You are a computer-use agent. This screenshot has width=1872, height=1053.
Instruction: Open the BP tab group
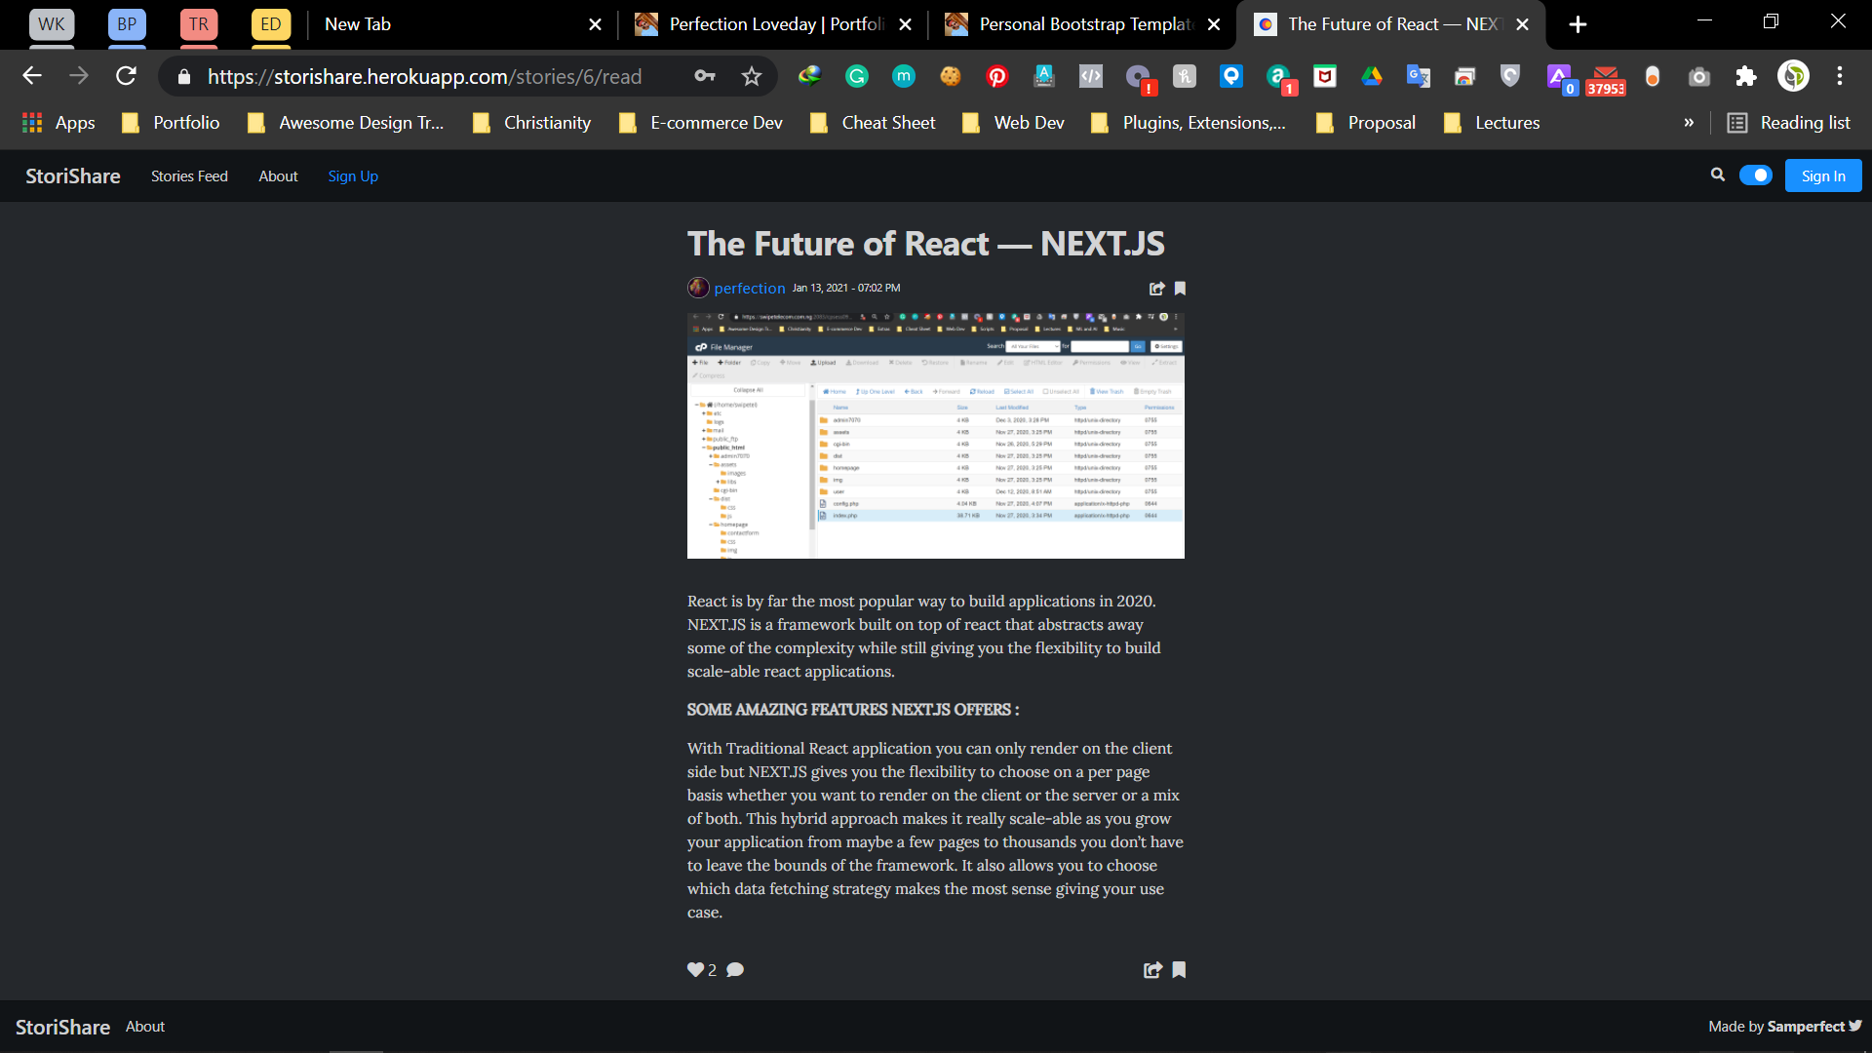[127, 24]
